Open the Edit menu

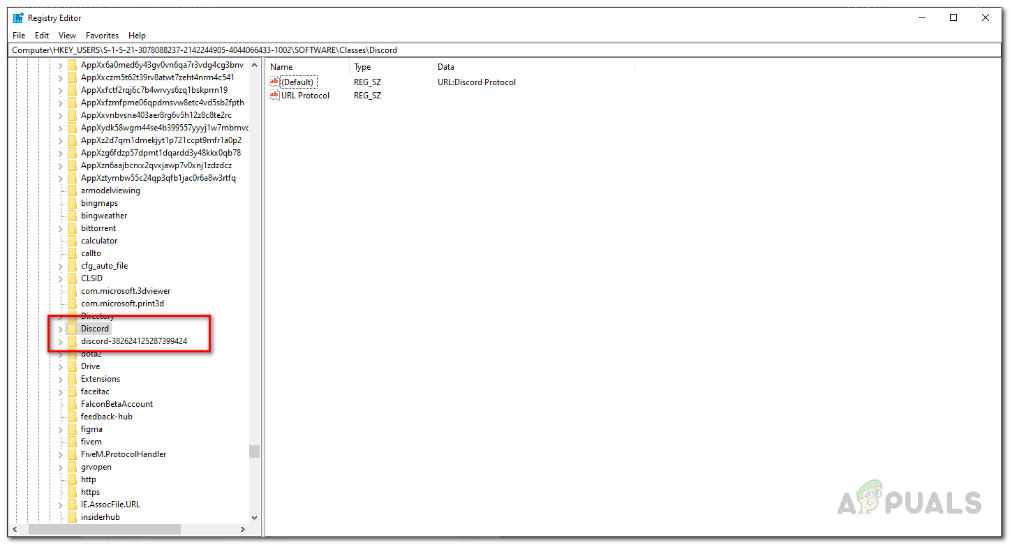pos(42,36)
